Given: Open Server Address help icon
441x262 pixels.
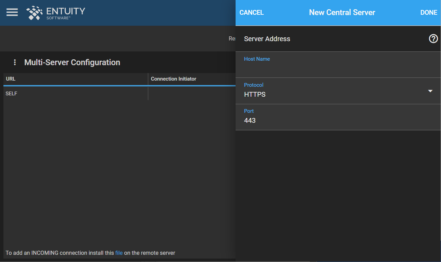Looking at the screenshot, I should pos(433,39).
